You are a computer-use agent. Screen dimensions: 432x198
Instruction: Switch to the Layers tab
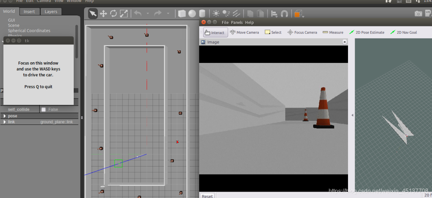tap(51, 12)
